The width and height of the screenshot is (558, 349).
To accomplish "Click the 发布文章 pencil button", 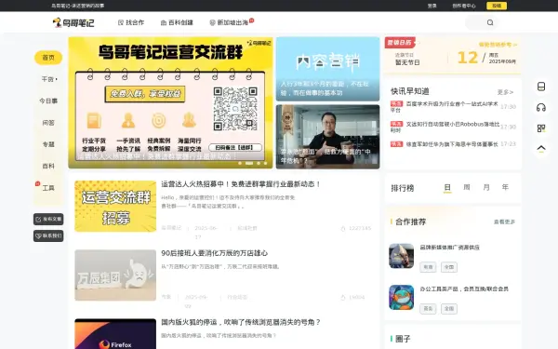I will tap(48, 220).
